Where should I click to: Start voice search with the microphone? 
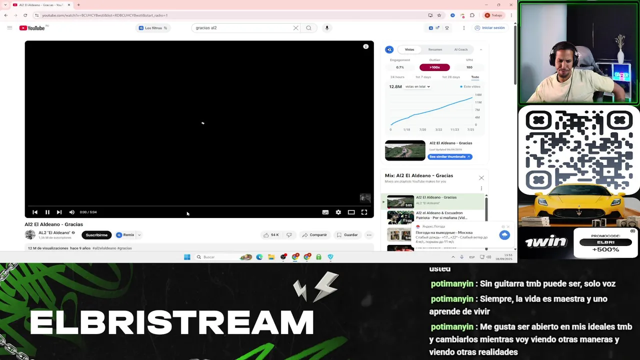pyautogui.click(x=327, y=28)
